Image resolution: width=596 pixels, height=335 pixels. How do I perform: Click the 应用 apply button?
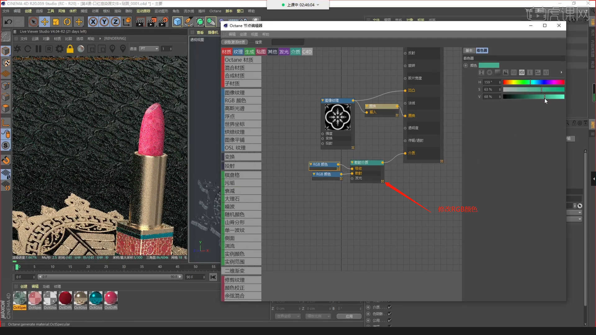click(349, 316)
